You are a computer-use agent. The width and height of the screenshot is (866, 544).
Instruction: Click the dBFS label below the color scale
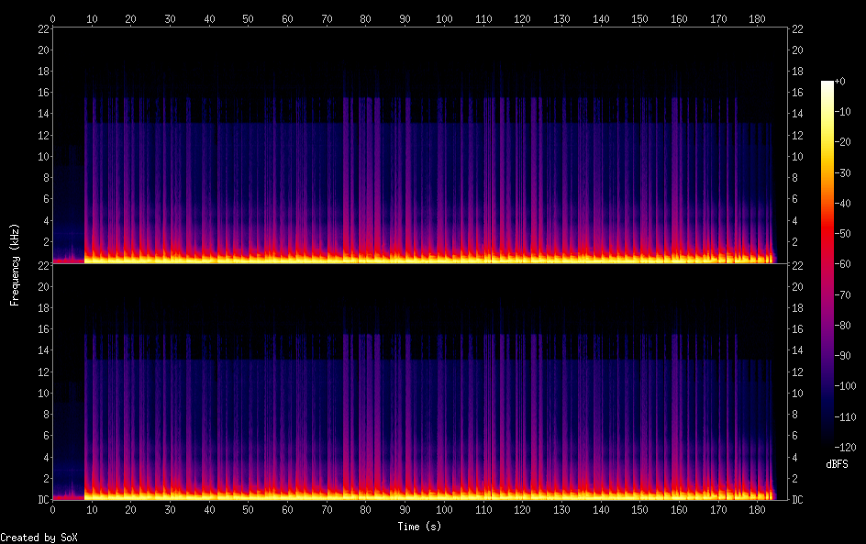coord(836,464)
